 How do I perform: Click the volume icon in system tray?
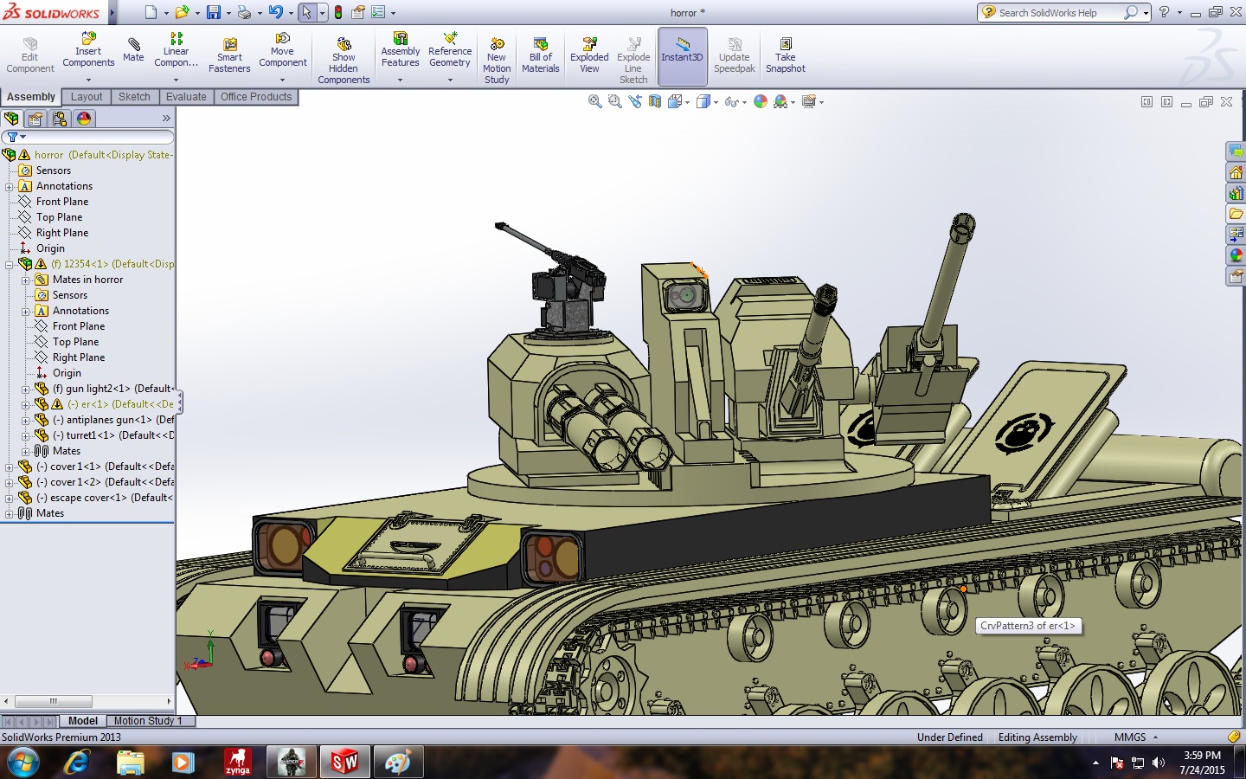[x=1159, y=763]
